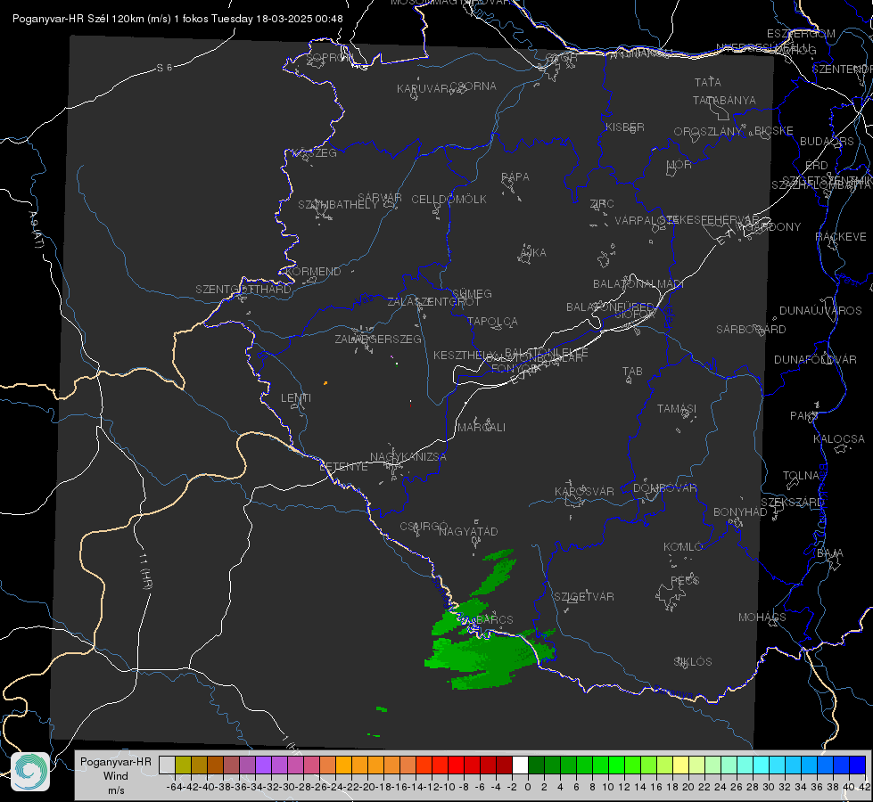Click the ZIRC label
The height and width of the screenshot is (802, 873).
(x=602, y=204)
